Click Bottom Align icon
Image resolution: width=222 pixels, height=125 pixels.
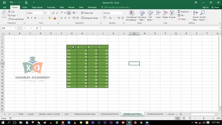click(69, 13)
